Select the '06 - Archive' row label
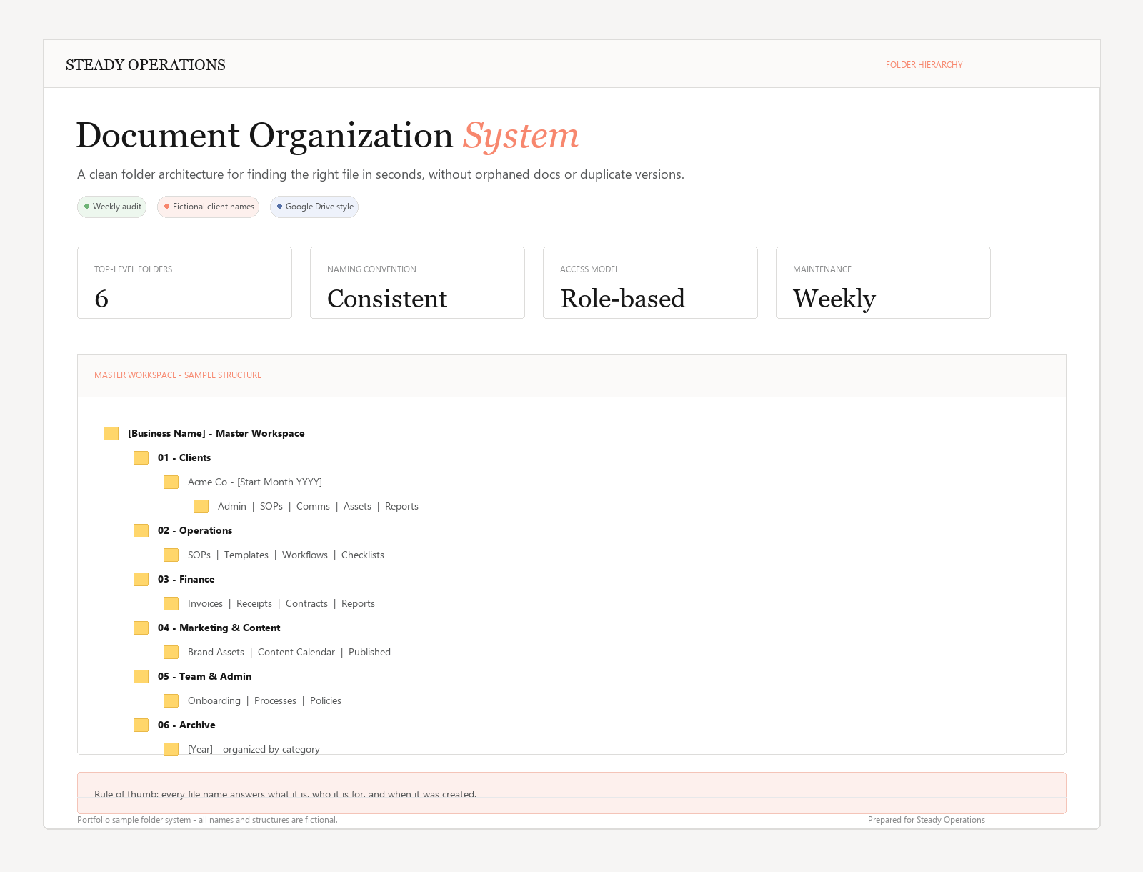The image size is (1143, 872). [x=186, y=725]
